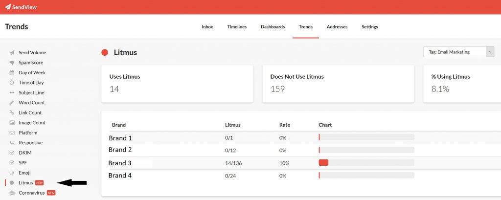Click the Uses Litmus stat card
This screenshot has width=501, height=200.
click(177, 84)
